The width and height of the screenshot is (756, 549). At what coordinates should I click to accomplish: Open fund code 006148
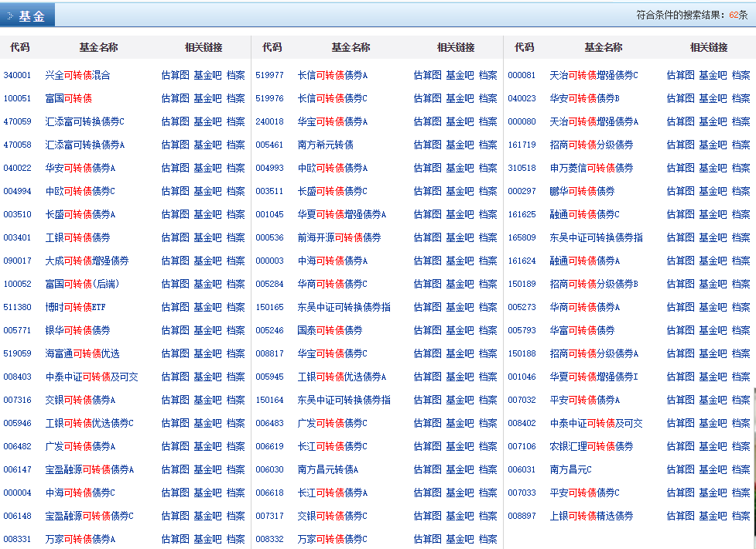click(x=17, y=517)
